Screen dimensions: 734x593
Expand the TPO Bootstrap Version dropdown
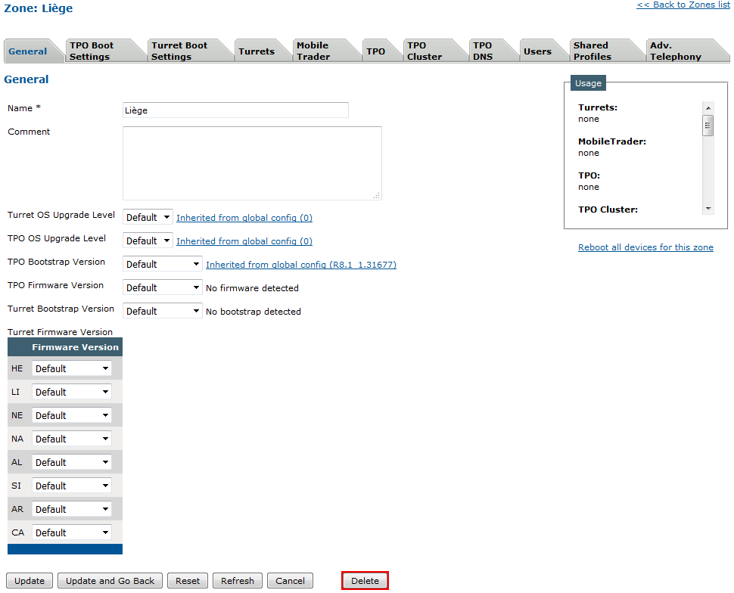[163, 264]
